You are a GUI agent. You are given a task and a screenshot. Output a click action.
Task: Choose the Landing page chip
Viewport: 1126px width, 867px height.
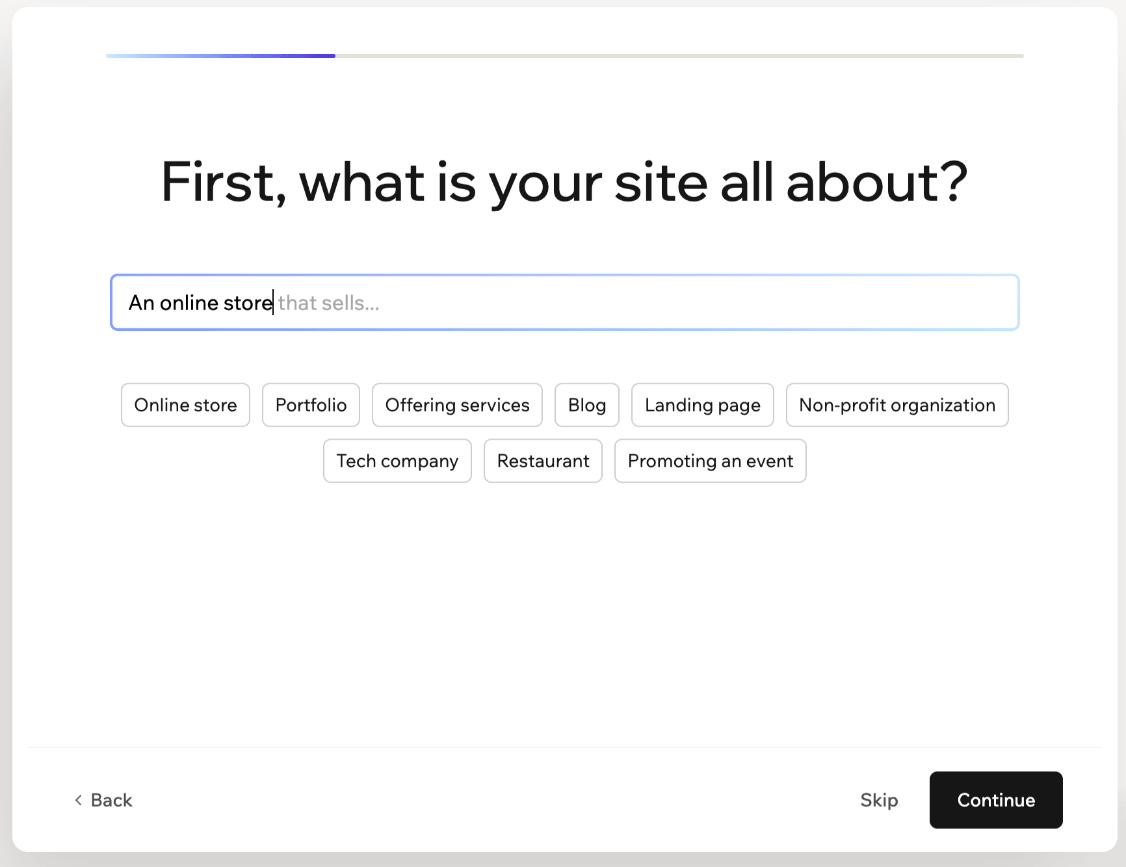click(x=702, y=405)
